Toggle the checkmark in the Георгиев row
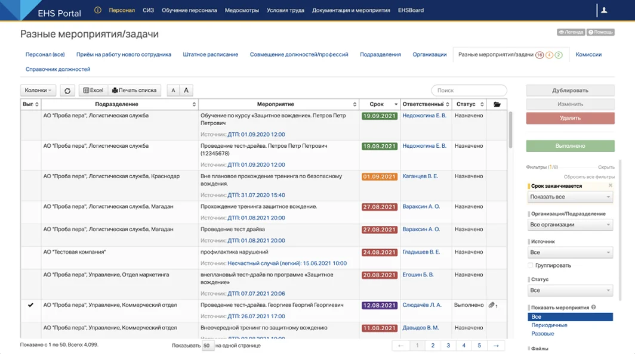 point(30,305)
